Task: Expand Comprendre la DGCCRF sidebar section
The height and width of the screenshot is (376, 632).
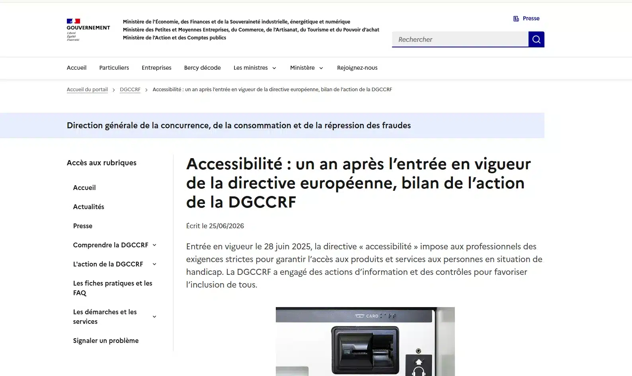Action: [115, 245]
